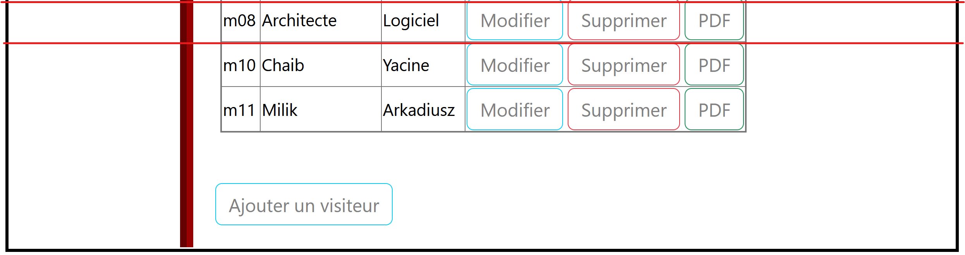Delete visitor m10 using Supprimer
The width and height of the screenshot is (965, 255).
(x=623, y=65)
